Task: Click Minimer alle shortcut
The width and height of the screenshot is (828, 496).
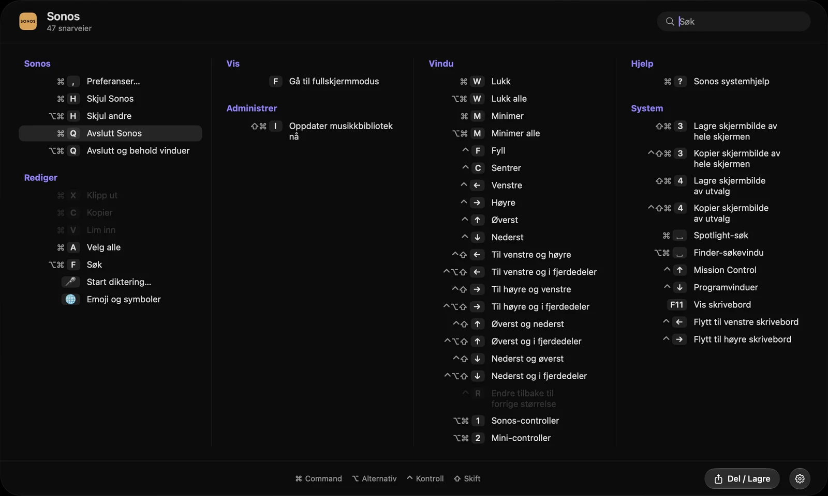Action: [x=515, y=133]
